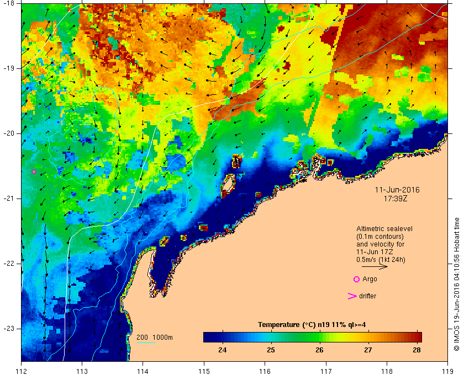
Task: Click the '0.5m/s (1kt 24h)' text
Action: (381, 260)
